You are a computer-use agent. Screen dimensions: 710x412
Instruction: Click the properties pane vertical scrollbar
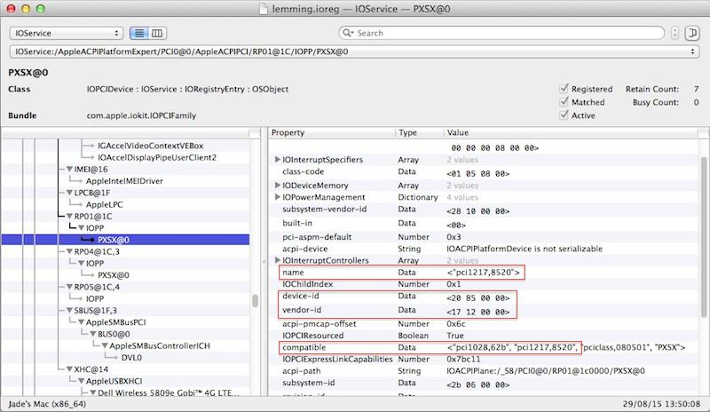704,235
